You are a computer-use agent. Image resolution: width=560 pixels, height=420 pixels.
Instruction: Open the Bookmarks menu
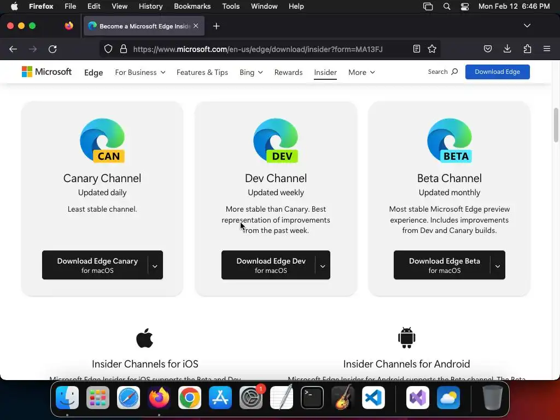pos(192,7)
